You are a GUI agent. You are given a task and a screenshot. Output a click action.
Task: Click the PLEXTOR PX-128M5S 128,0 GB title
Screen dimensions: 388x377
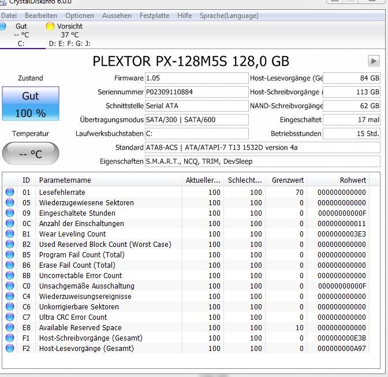191,61
